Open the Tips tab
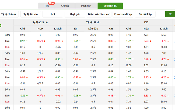 46,6
